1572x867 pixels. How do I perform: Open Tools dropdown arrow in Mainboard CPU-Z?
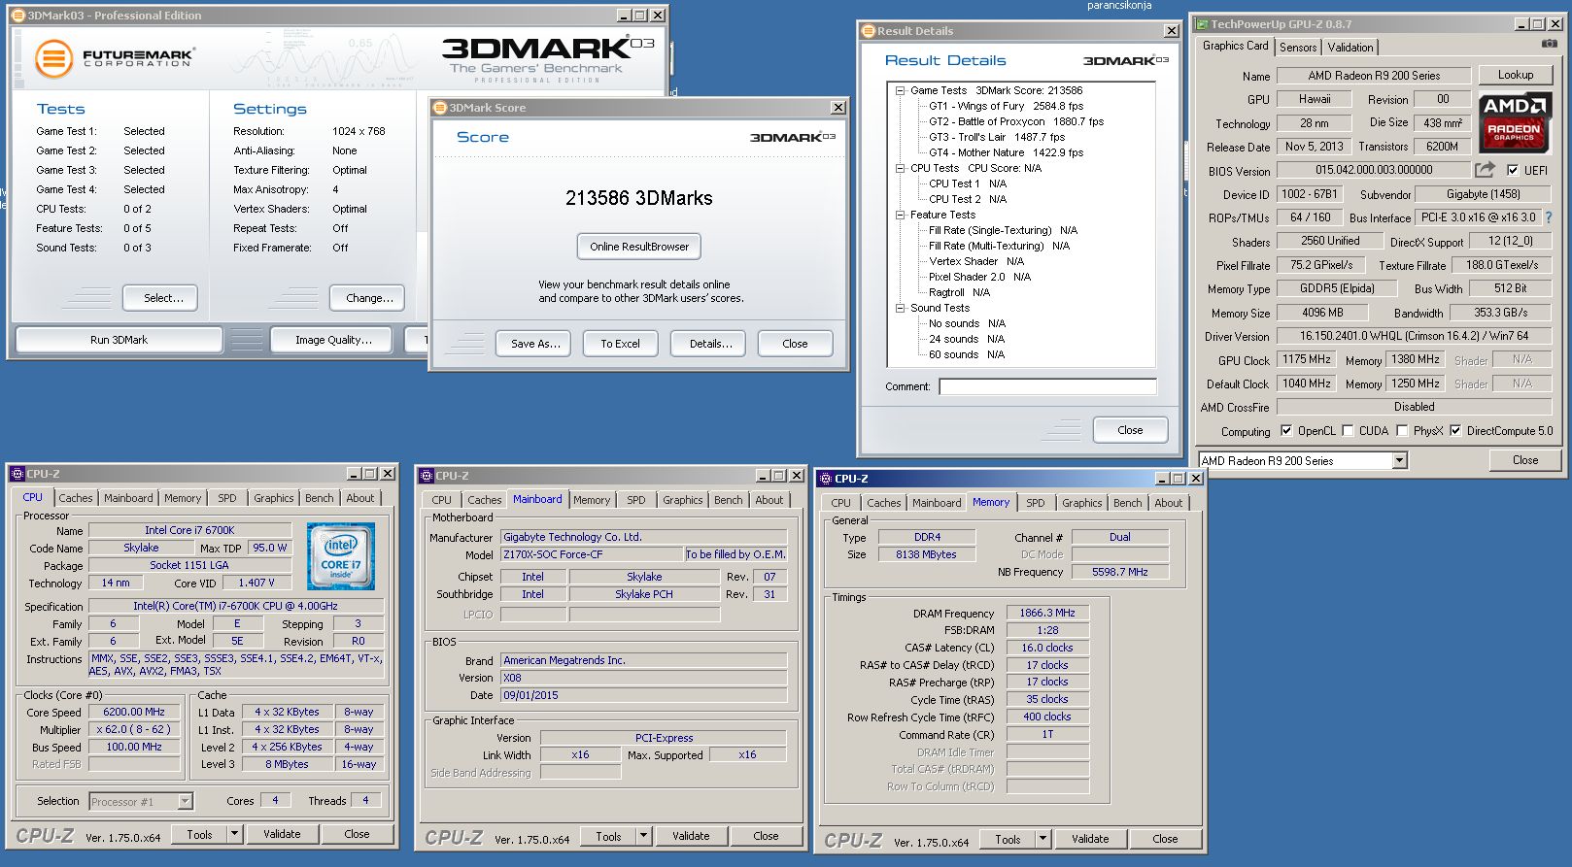click(643, 836)
